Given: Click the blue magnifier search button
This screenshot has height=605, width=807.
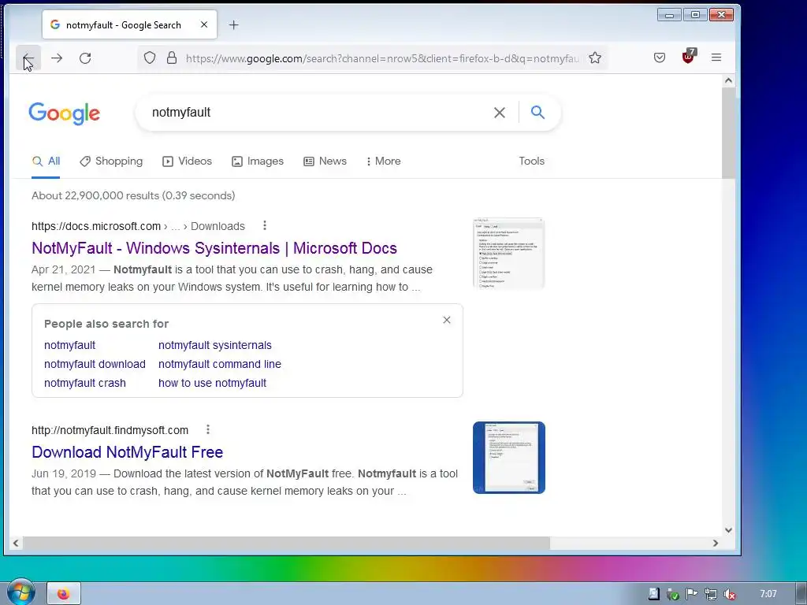Looking at the screenshot, I should 537,112.
